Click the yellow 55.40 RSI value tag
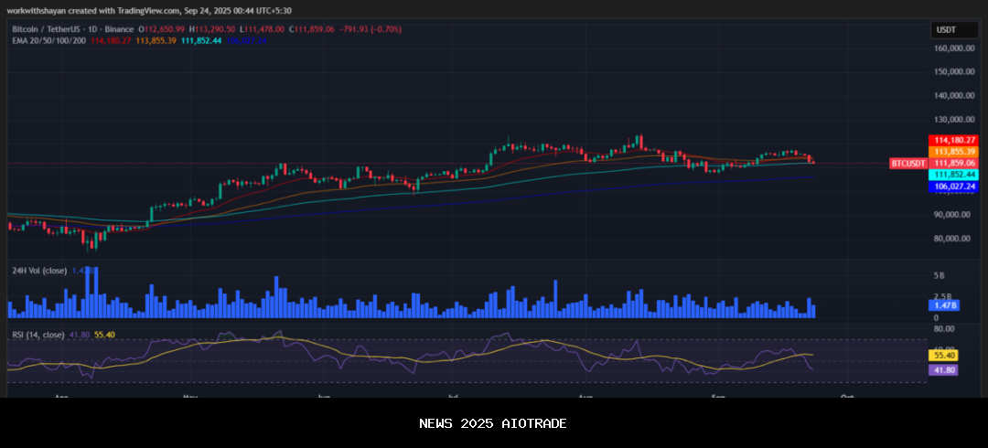 [x=942, y=355]
